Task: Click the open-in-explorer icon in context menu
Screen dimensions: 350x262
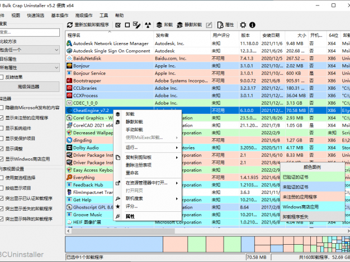Action: pos(118,183)
